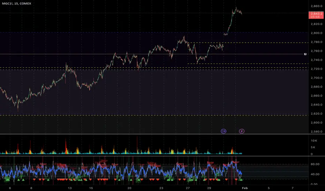Image resolution: width=325 pixels, height=191 pixels.
Task: Click the purple contract rollover double-arrow icon
Action: click(224, 131)
